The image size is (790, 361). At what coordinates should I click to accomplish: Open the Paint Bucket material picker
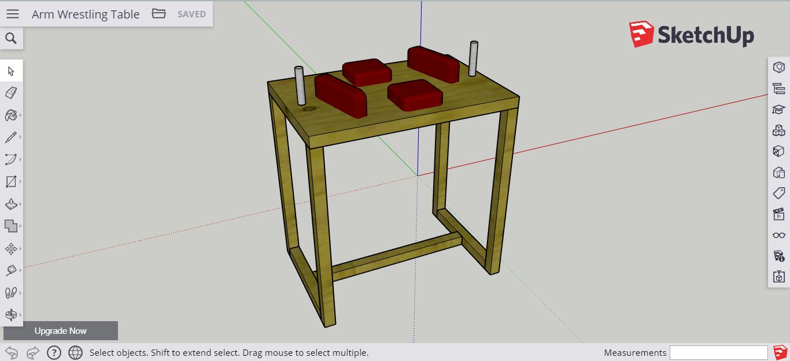coord(12,114)
